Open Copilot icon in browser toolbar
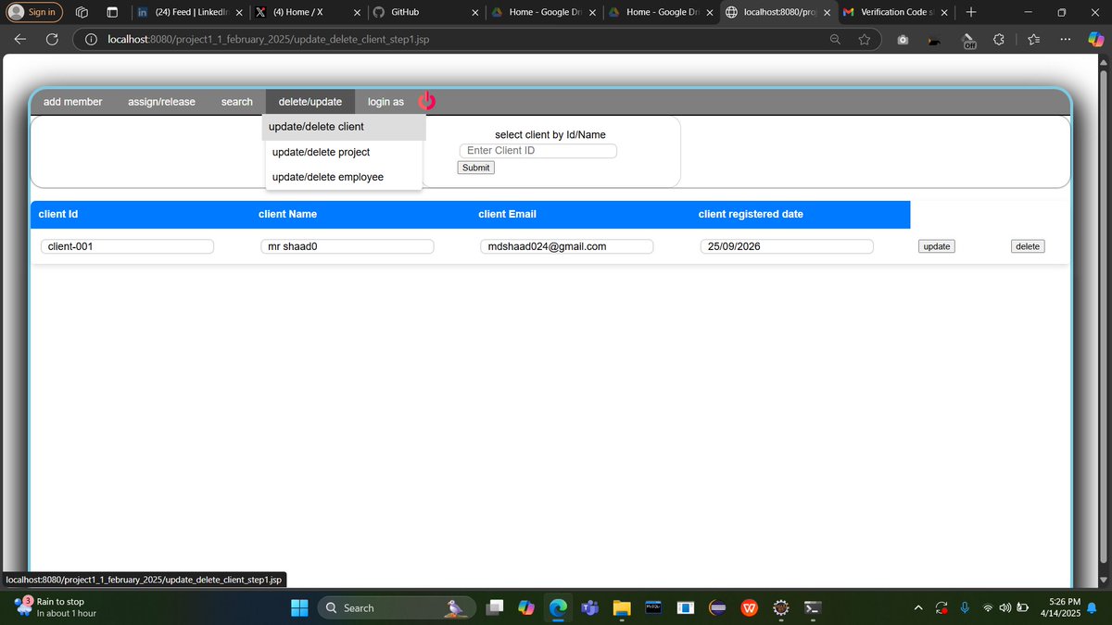Viewport: 1112px width, 625px height. point(1095,40)
